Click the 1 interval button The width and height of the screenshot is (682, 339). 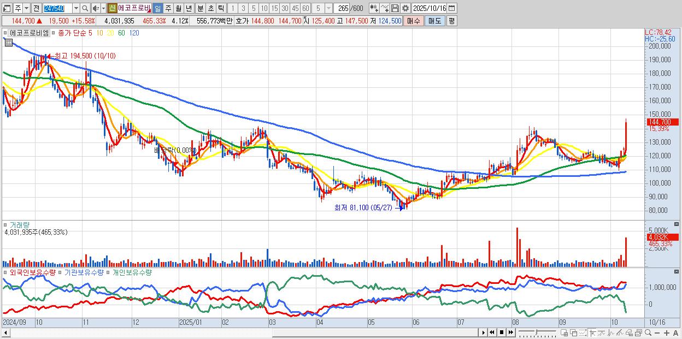click(232, 8)
